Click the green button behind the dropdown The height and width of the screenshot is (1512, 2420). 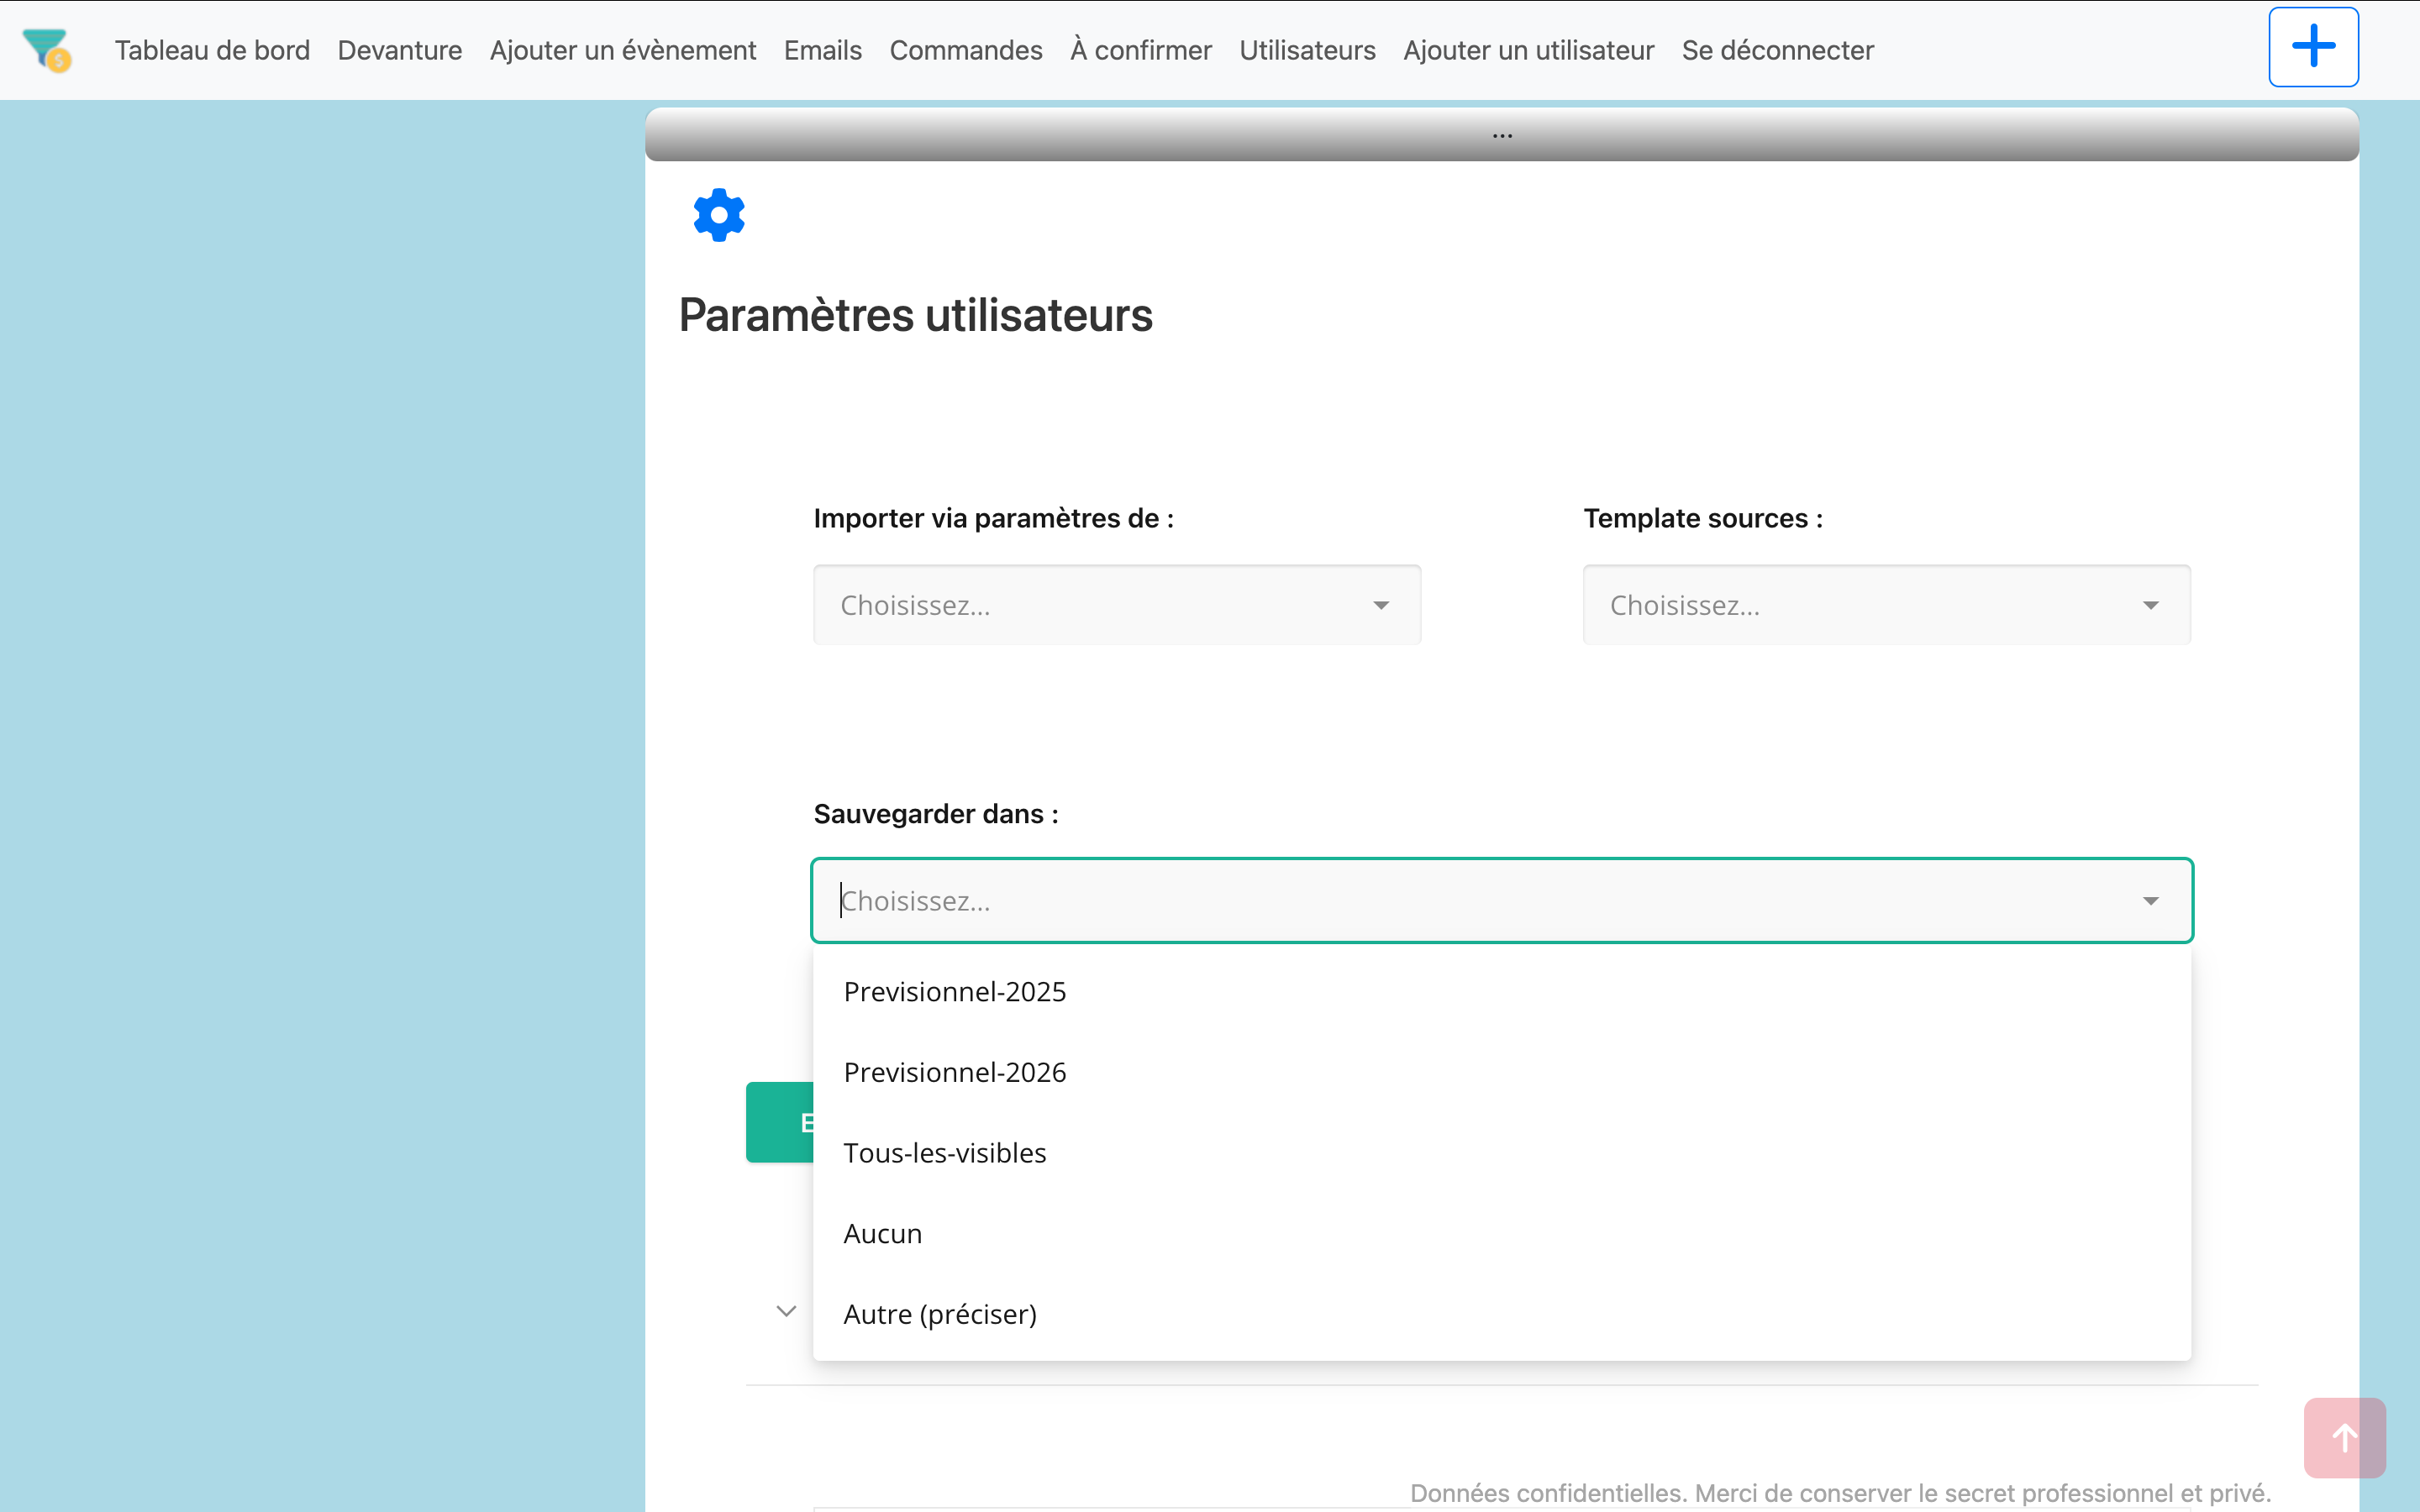click(x=779, y=1122)
